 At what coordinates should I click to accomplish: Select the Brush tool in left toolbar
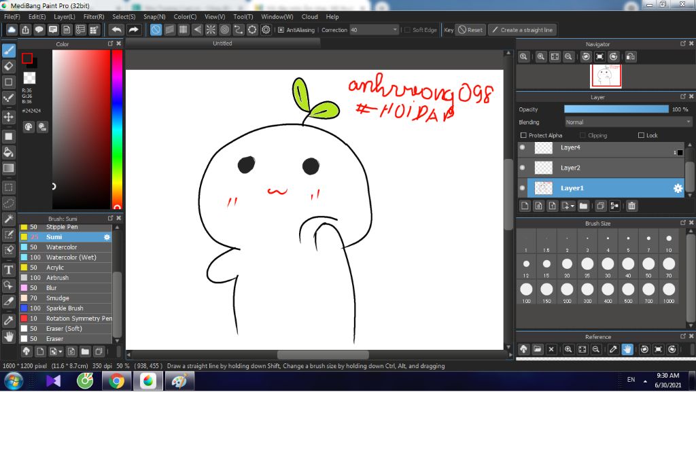pyautogui.click(x=9, y=50)
